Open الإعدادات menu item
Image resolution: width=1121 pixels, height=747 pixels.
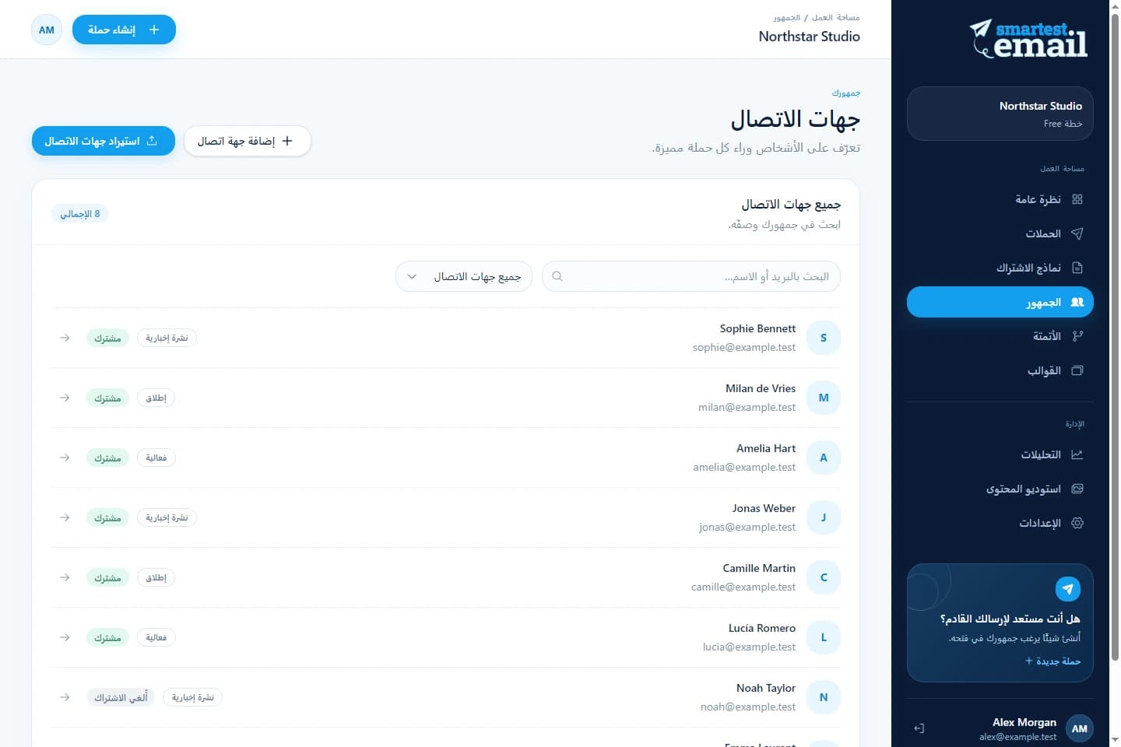[1000, 523]
